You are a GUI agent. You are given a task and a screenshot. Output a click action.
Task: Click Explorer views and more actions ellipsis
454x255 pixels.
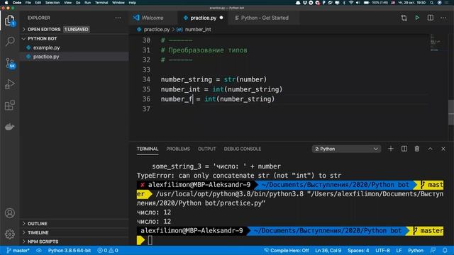click(x=118, y=18)
